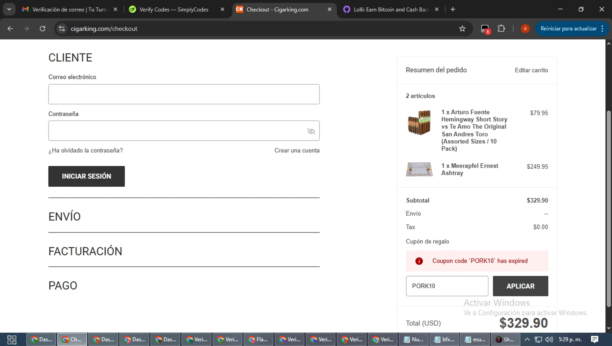The height and width of the screenshot is (346, 612).
Task: Click the page vertical scrollbar thumb
Action: (x=609, y=208)
